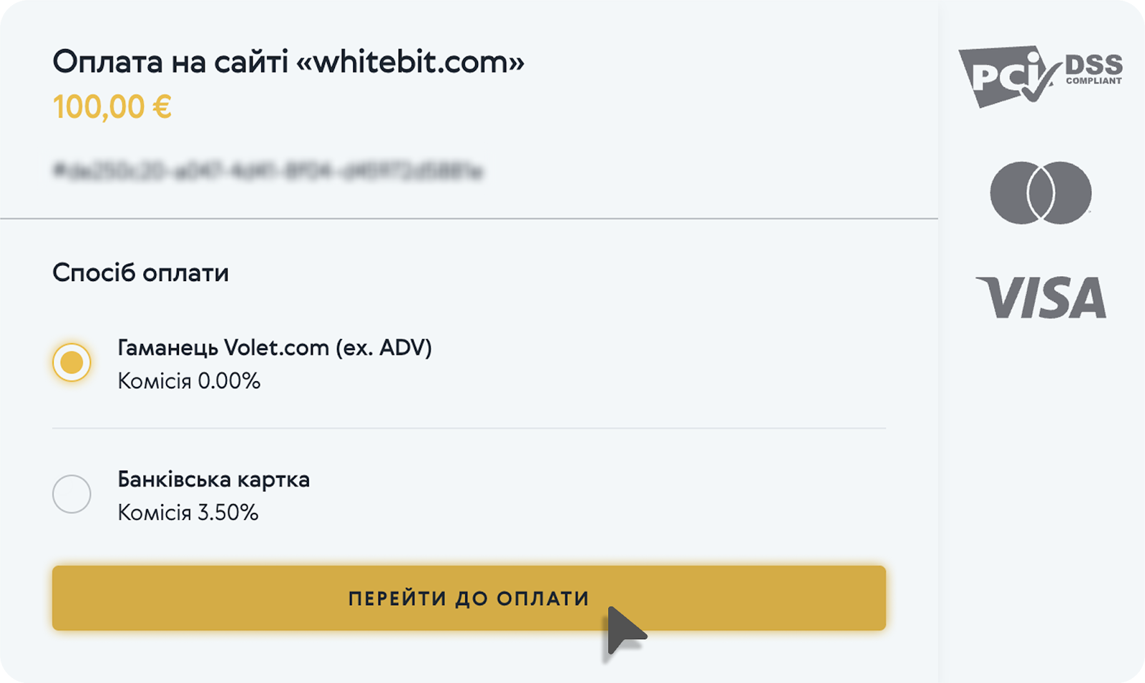Click the Комісія 3.50% text

(188, 512)
